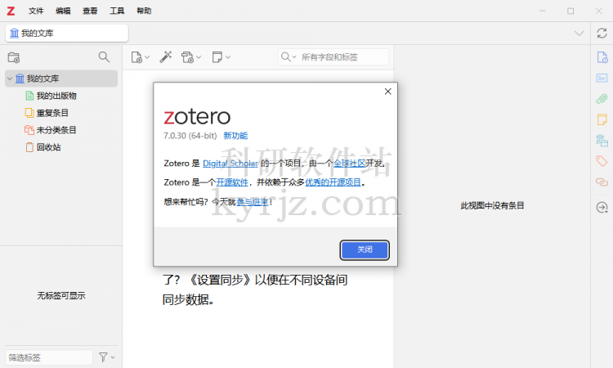
Task: Close the About Zotero dialog with X
Action: coord(387,92)
